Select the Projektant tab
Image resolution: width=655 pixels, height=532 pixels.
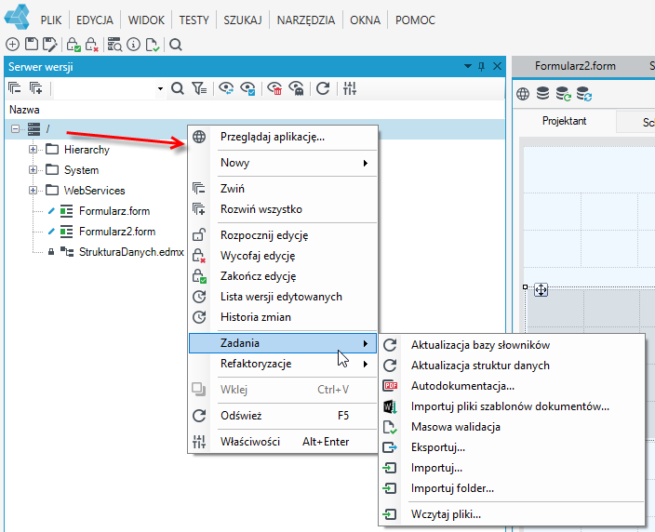(565, 121)
